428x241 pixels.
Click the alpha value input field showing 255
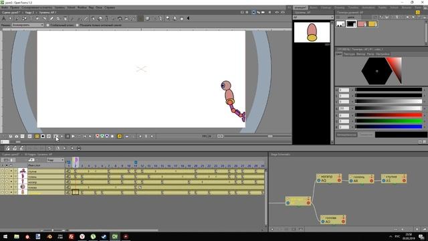pyautogui.click(x=344, y=108)
